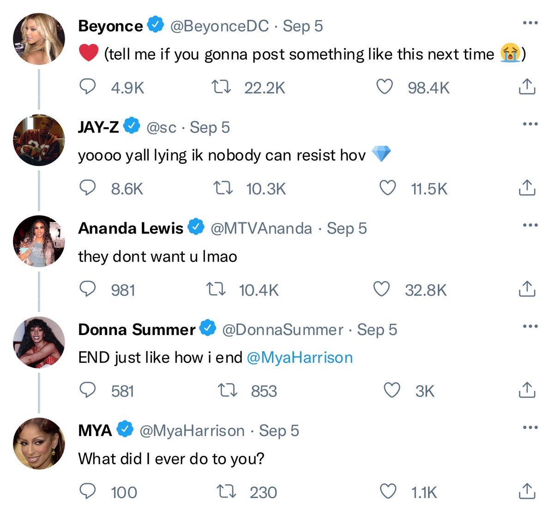View JAY-Z's profile avatar
This screenshot has height=515, width=554.
tap(39, 140)
